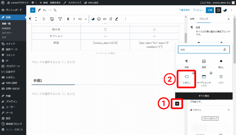This screenshot has width=236, height=135.
Task: Apply italic formatting
Action: pos(74,19)
